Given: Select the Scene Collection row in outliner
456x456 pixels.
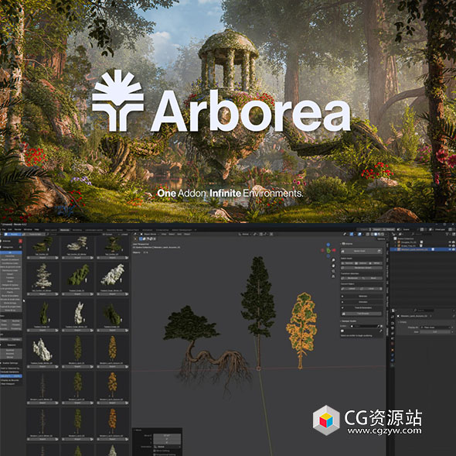Looking at the screenshot, I should click(x=407, y=238).
